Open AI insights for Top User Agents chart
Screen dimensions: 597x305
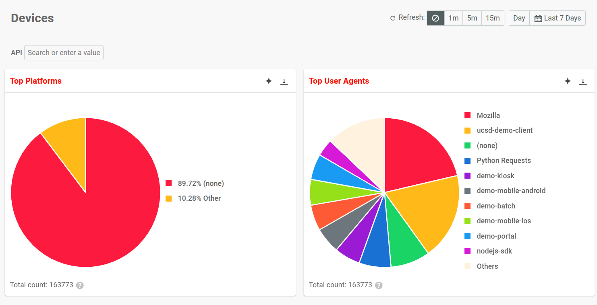[568, 81]
